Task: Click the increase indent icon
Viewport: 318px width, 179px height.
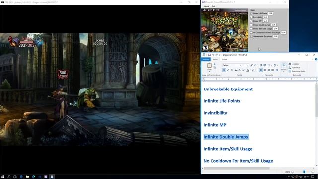Action: pyautogui.click(x=265, y=65)
